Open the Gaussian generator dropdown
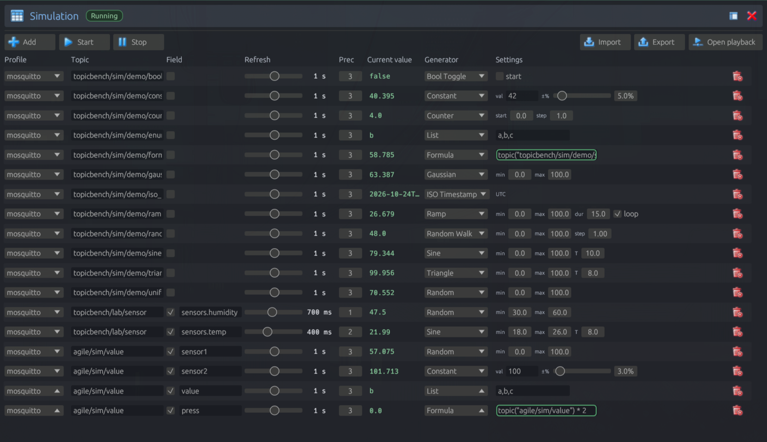The width and height of the screenshot is (767, 442). [456, 174]
